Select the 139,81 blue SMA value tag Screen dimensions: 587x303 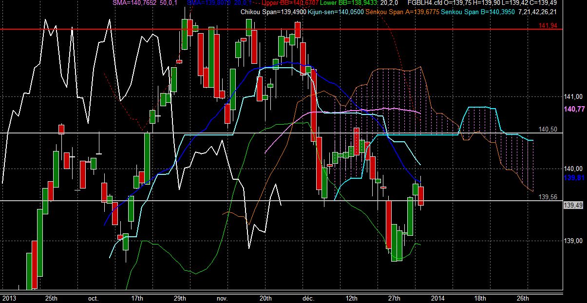[573, 178]
